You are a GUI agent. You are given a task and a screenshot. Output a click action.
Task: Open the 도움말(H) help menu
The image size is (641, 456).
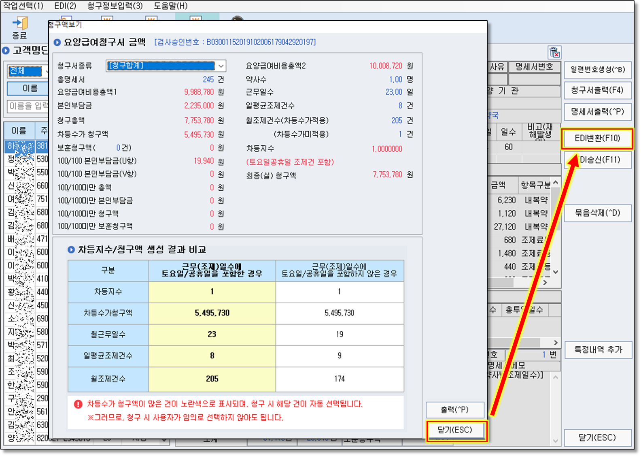coord(170,6)
